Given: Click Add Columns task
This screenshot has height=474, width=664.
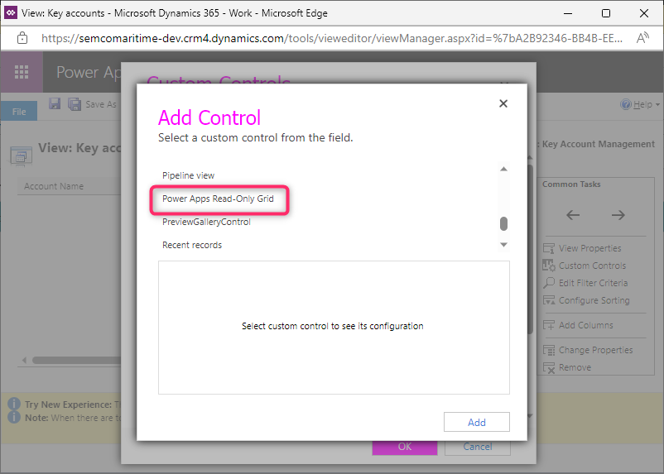Looking at the screenshot, I should [x=585, y=325].
